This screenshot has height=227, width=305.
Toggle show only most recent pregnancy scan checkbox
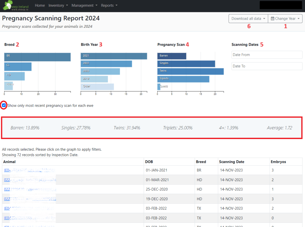point(4,105)
